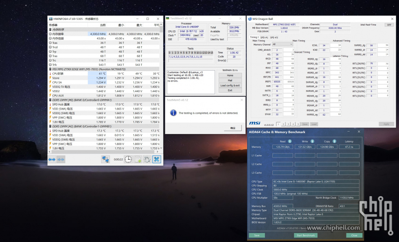Switch to Timing I tab in Dragon Ball
Viewport: 399px width, 242px height.
point(254,37)
